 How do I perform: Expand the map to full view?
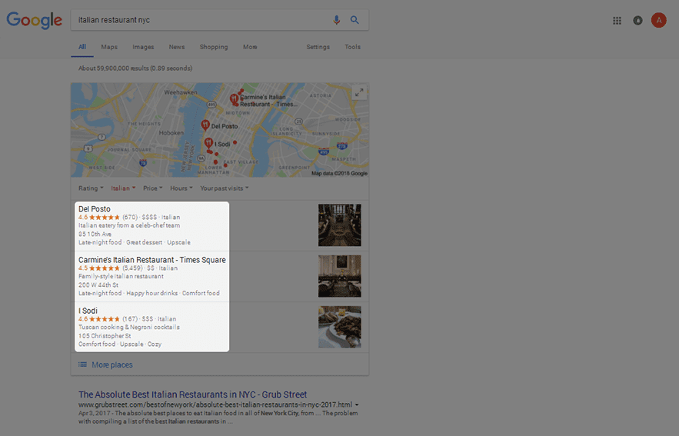pos(359,92)
